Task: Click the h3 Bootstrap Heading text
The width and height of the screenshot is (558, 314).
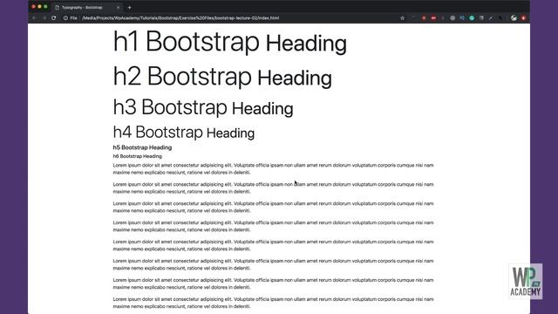Action: point(203,107)
